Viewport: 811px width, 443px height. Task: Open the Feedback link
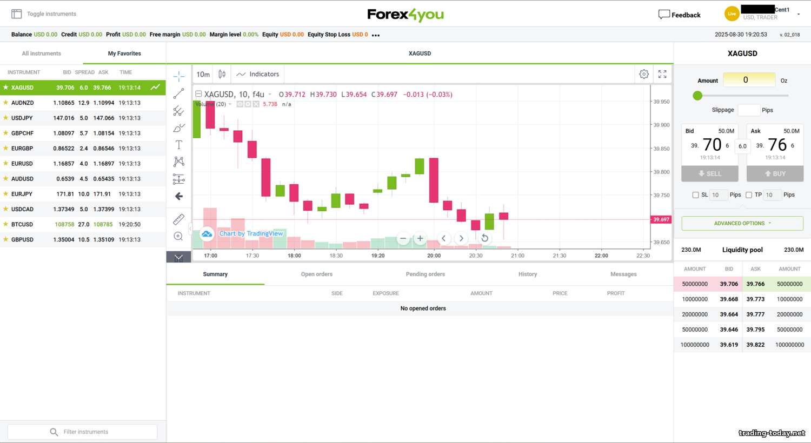tap(679, 15)
